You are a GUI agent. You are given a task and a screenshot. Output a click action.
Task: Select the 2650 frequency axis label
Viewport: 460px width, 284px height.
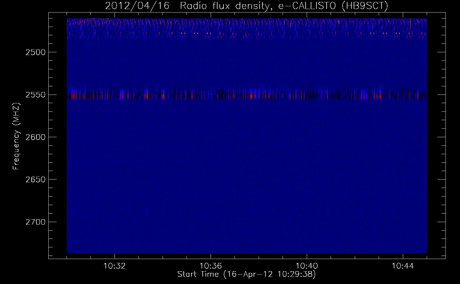coord(35,179)
